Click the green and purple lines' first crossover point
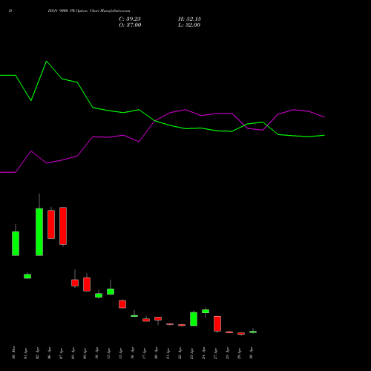This screenshot has width=371, height=371. pos(155,121)
